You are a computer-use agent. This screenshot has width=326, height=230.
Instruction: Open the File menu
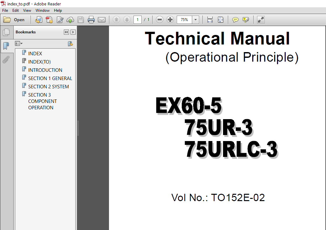[x=5, y=10]
